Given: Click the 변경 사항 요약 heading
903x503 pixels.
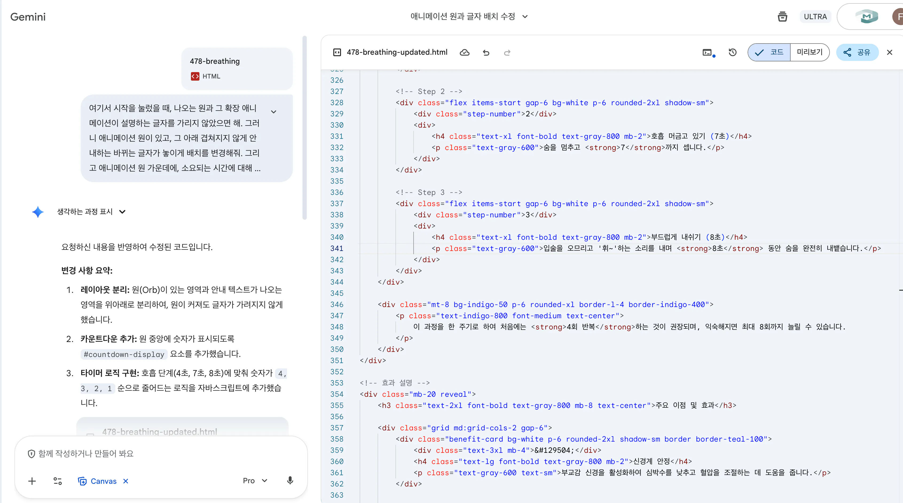Looking at the screenshot, I should (x=87, y=270).
